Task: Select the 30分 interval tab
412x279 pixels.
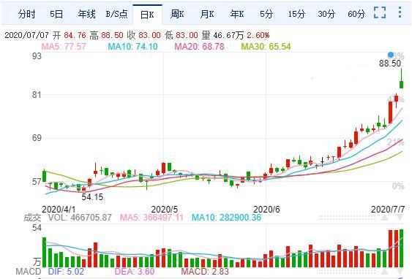Action: click(x=326, y=14)
